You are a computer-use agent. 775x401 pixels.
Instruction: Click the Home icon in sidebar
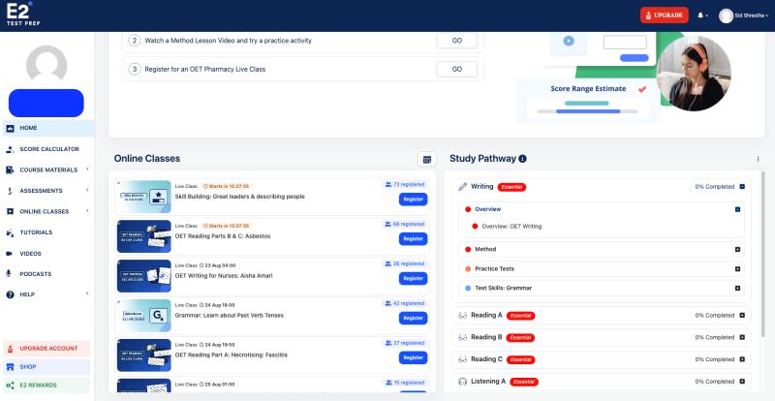10,128
